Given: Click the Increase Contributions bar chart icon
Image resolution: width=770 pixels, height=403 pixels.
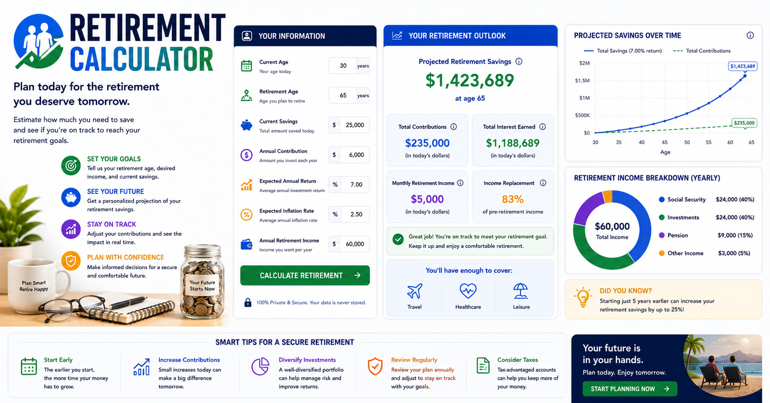Looking at the screenshot, I should coord(141,367).
